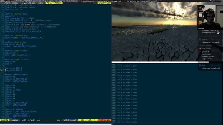Click the yellow yo29.asm tab label at right
The image size is (223, 125).
[x=104, y=3]
